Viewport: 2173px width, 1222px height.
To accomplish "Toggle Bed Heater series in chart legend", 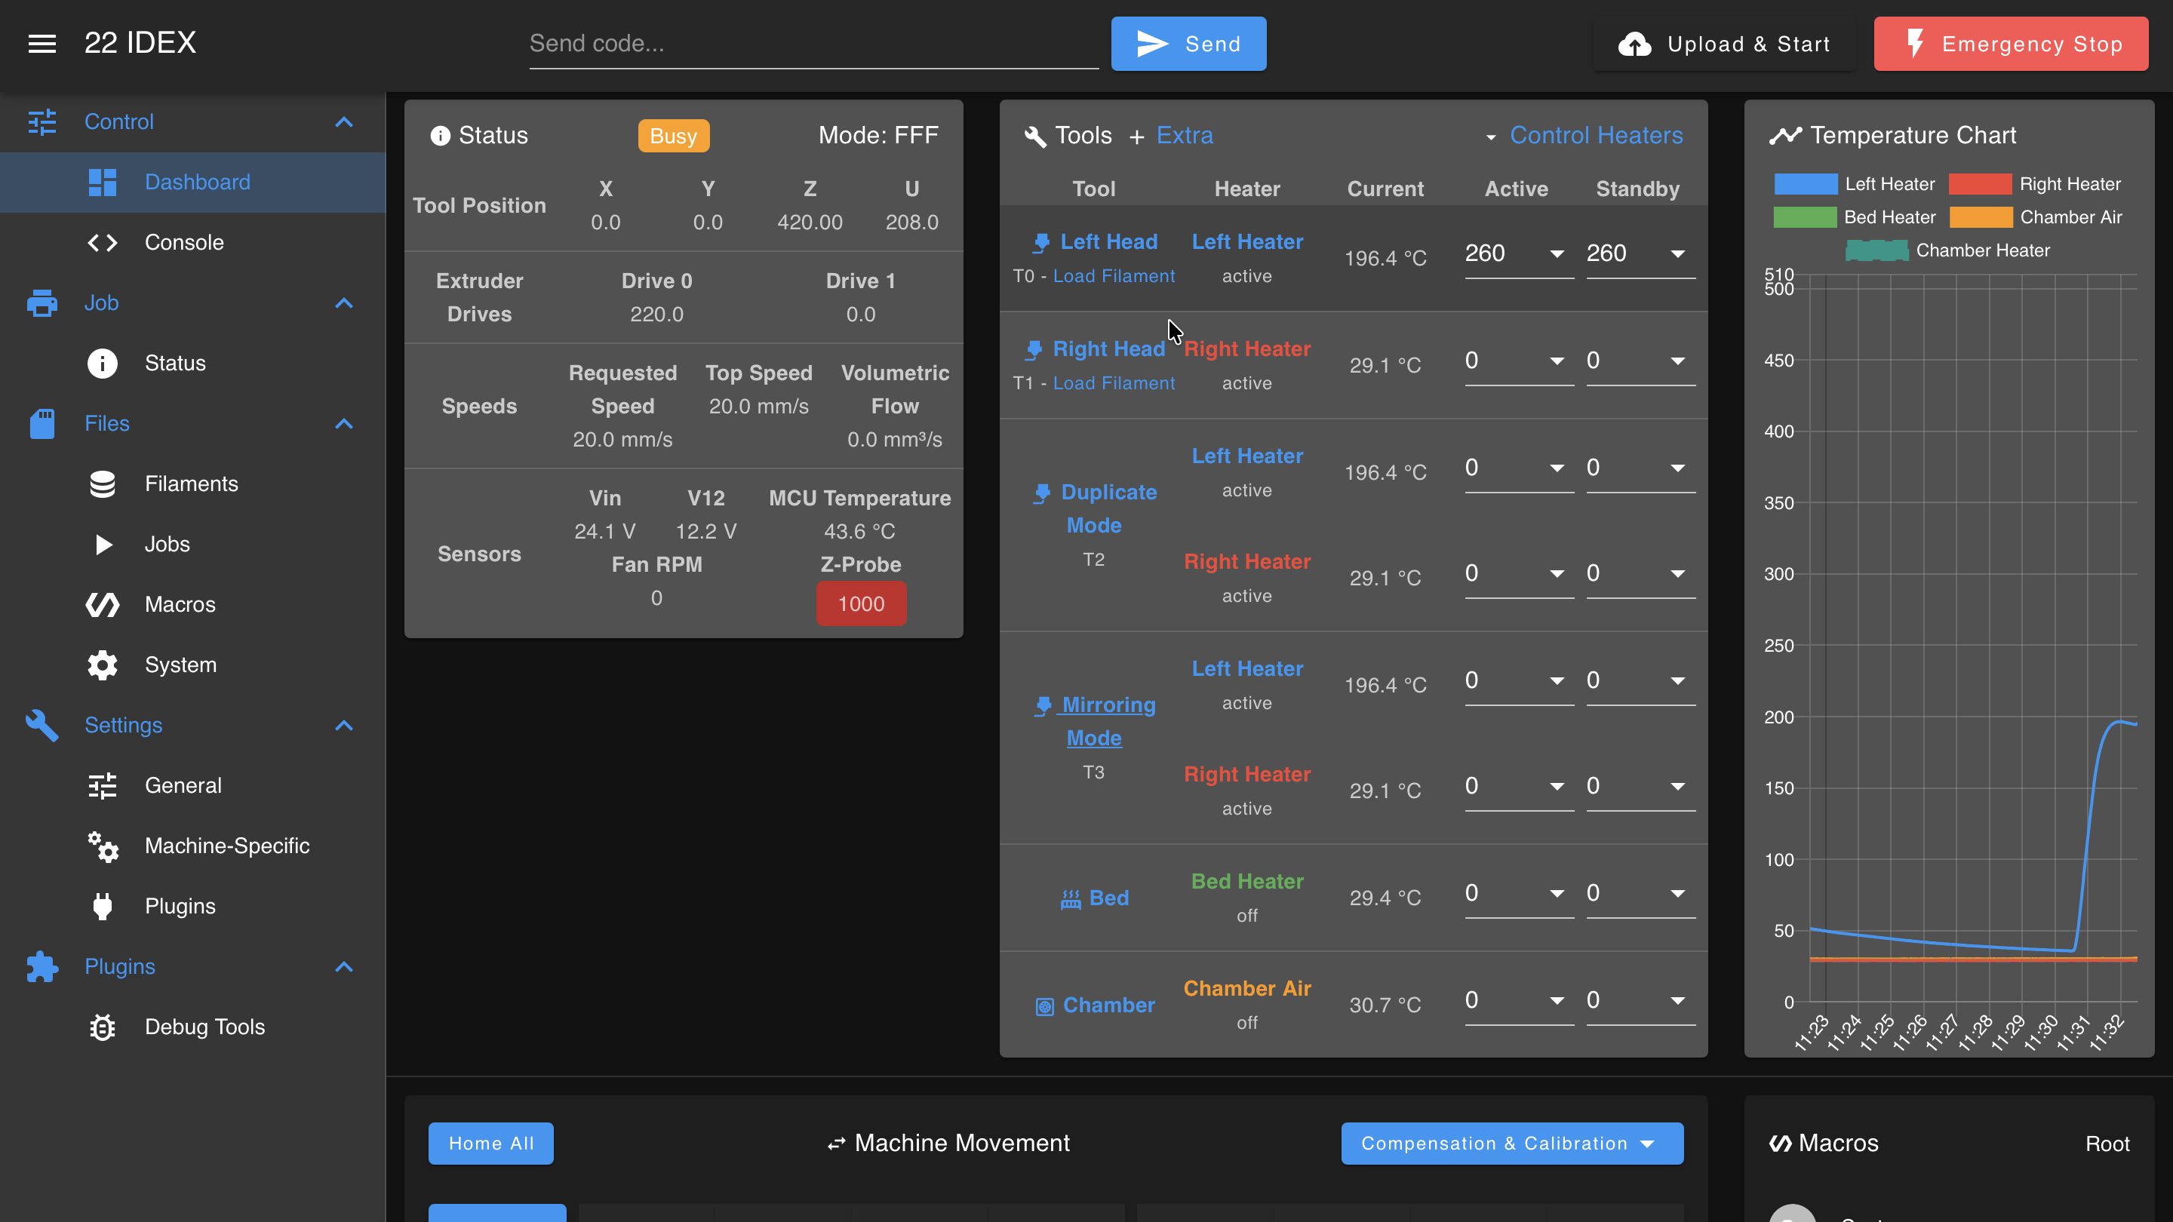I will pyautogui.click(x=1854, y=216).
